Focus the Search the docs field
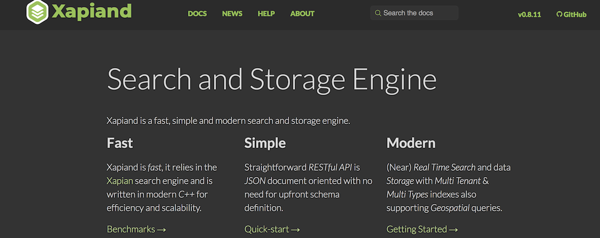 pos(417,13)
